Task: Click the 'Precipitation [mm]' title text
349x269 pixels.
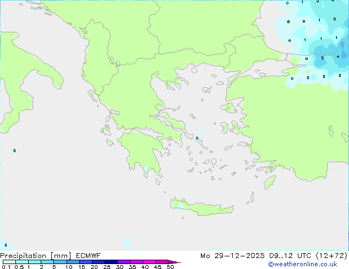Action: (36, 256)
